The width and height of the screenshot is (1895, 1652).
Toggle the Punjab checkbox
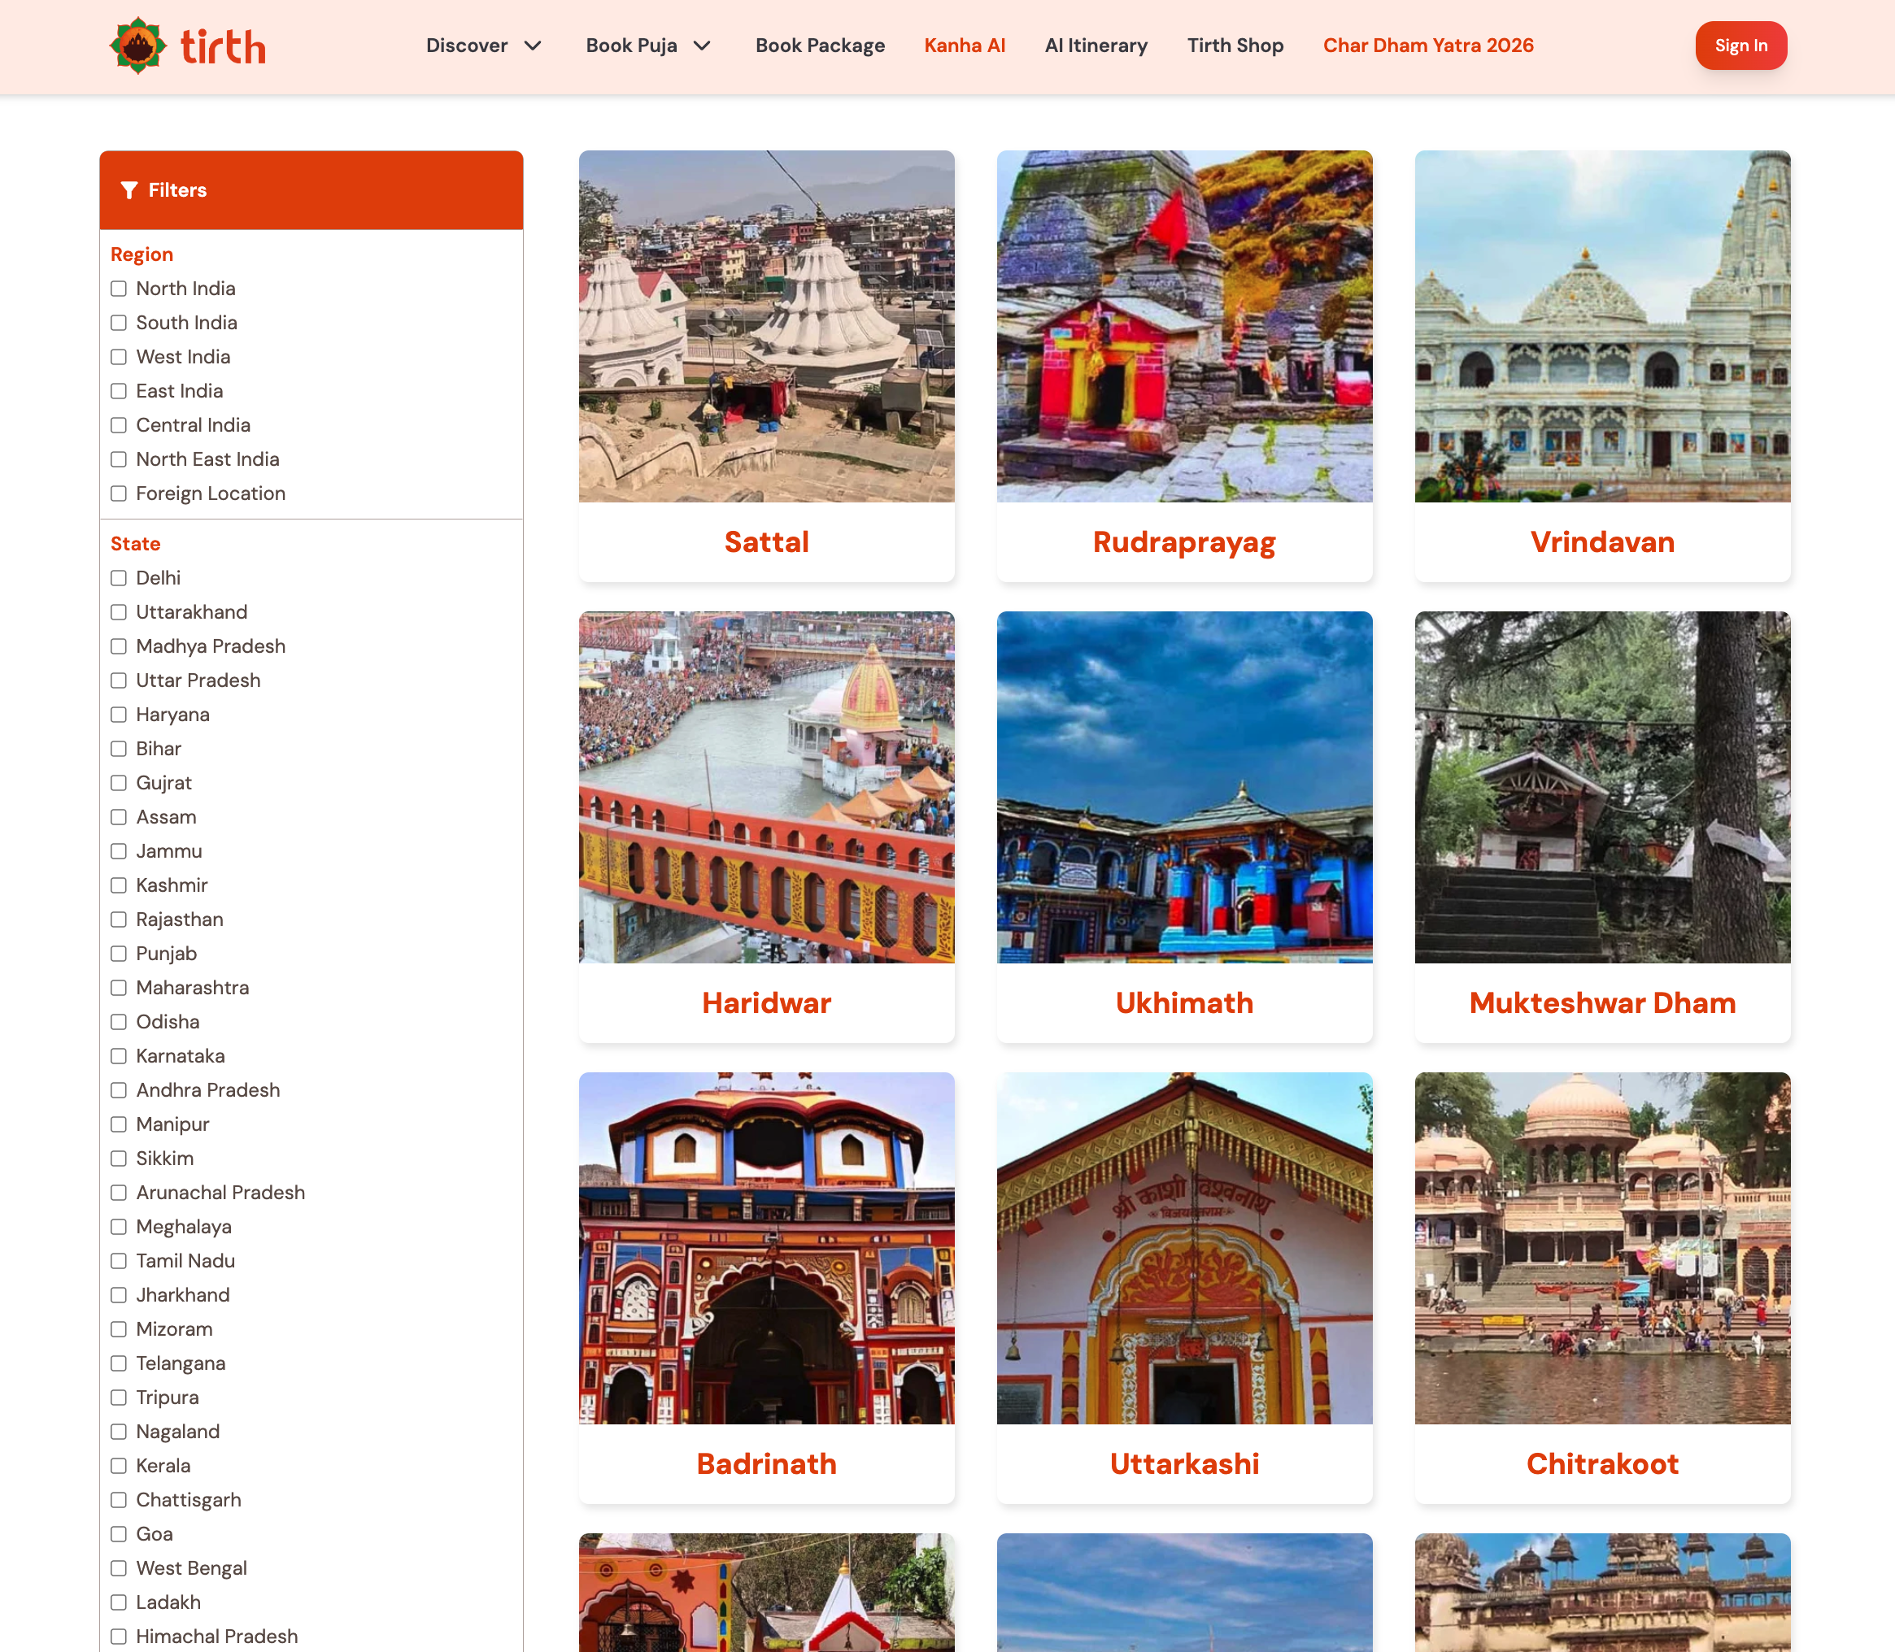(119, 953)
